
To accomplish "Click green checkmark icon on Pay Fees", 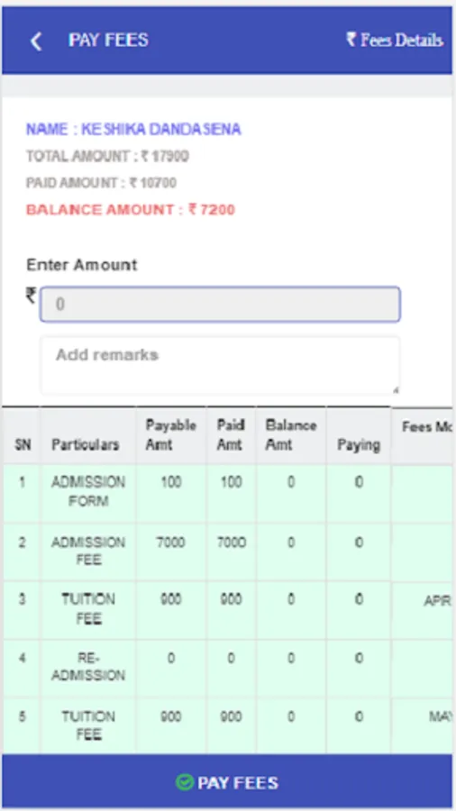I will 185,782.
